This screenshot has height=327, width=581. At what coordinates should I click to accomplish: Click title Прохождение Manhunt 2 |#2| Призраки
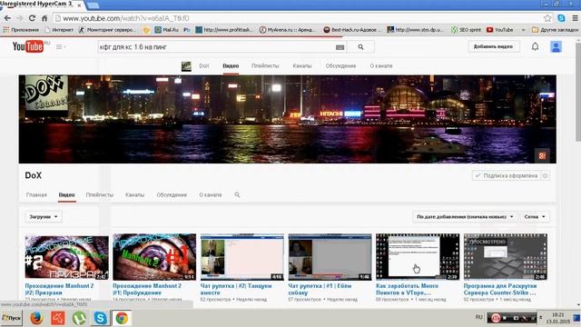pyautogui.click(x=59, y=289)
